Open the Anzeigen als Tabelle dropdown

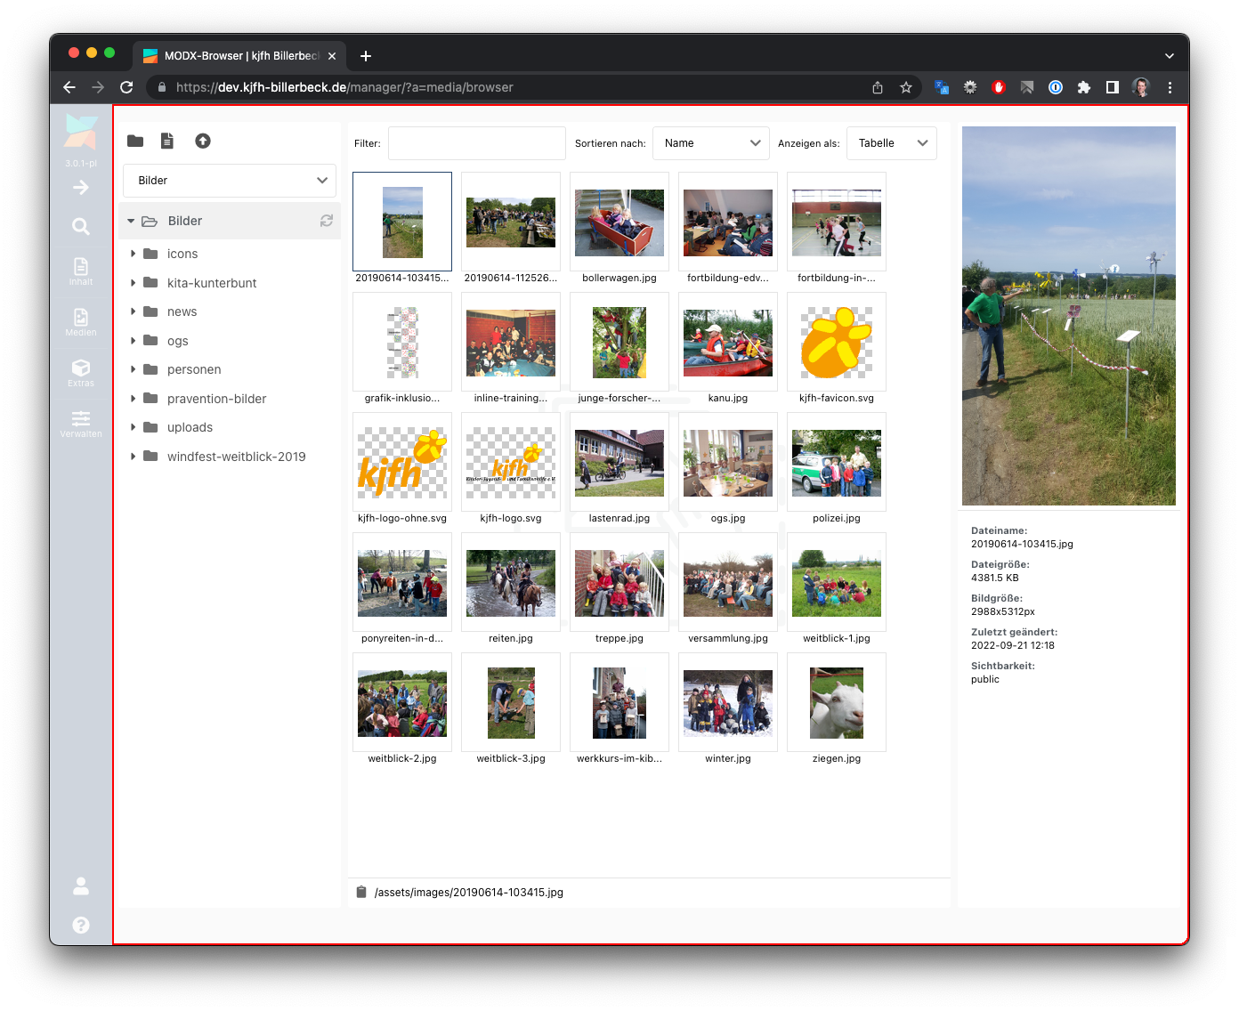pos(892,143)
